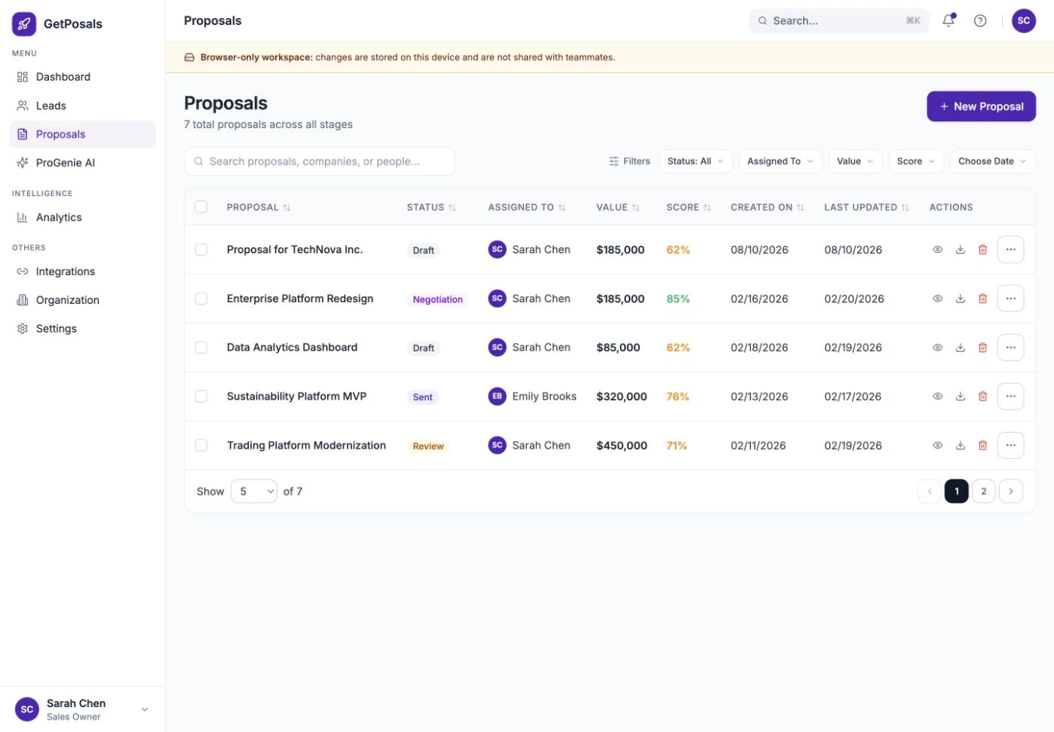Sort by the Value column header

617,207
